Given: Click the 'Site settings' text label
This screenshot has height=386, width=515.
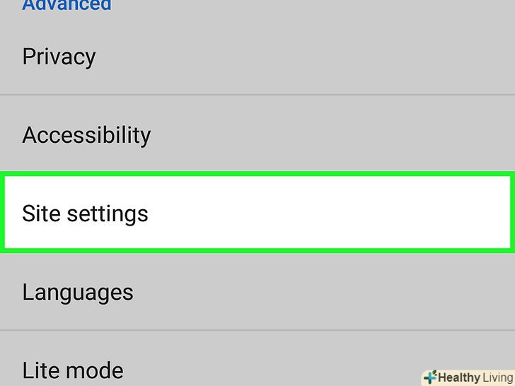Looking at the screenshot, I should pos(86,214).
